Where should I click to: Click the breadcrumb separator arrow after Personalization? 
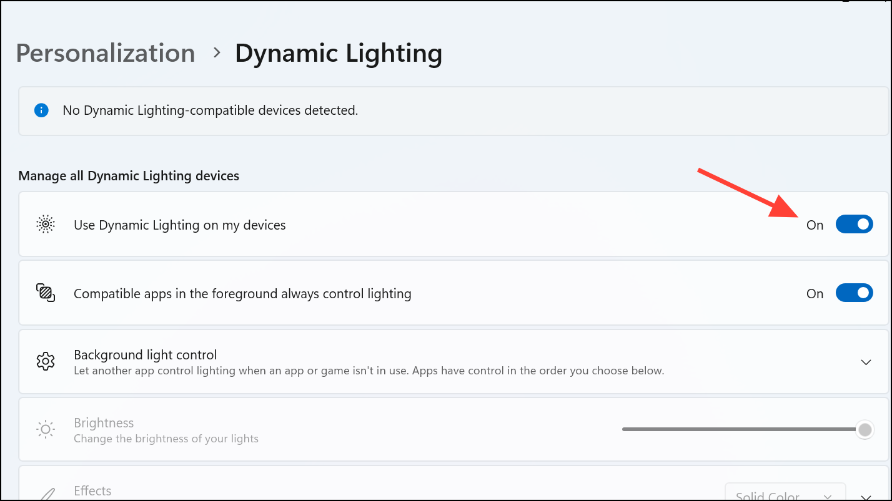pos(216,54)
